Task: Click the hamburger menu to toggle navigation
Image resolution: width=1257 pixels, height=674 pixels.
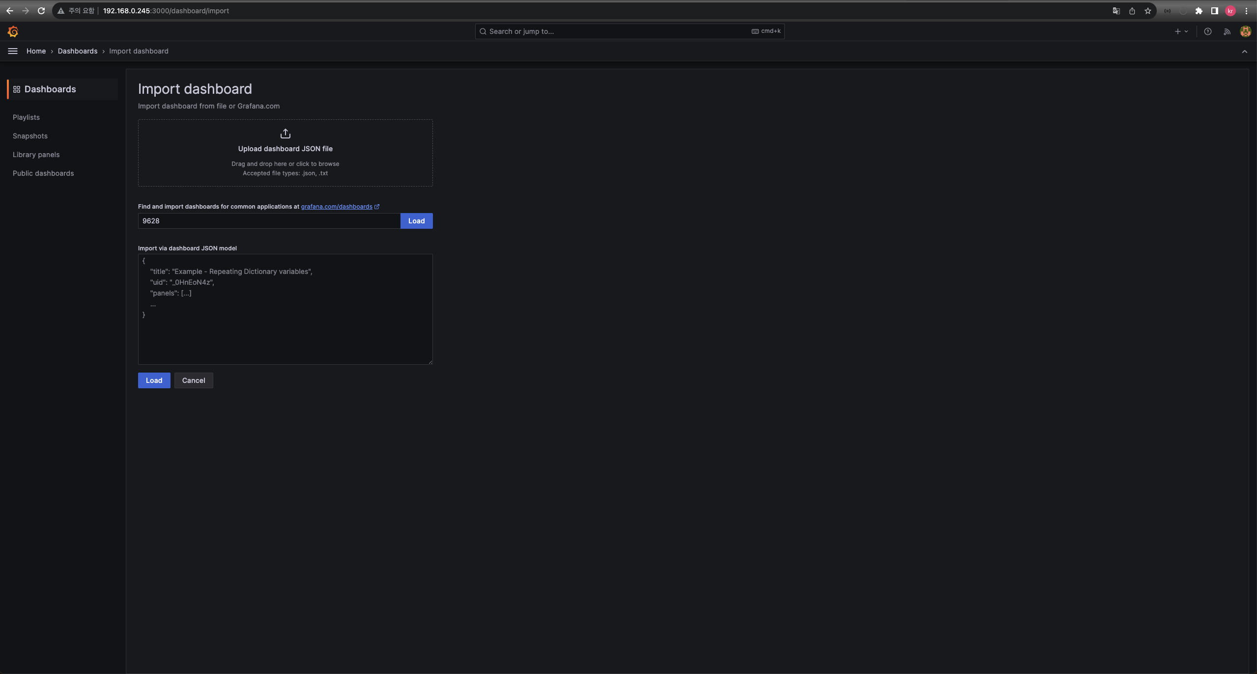Action: pos(12,51)
